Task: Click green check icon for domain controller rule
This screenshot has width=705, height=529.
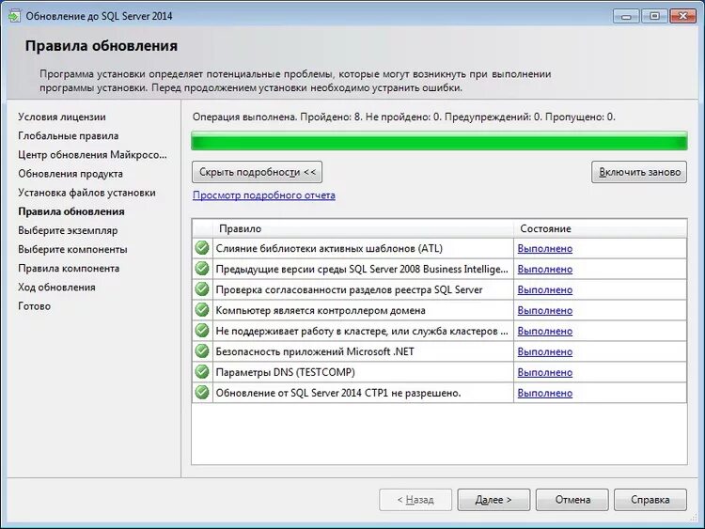Action: point(202,310)
